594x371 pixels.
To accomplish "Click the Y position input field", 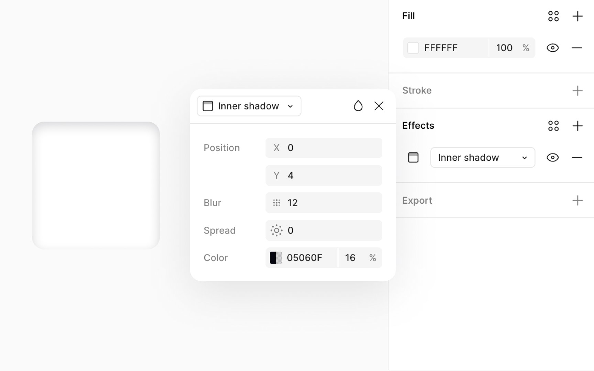I will point(324,176).
